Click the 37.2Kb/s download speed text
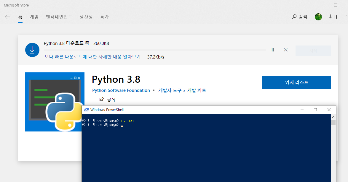Viewport: 348px width, 182px height. (156, 57)
